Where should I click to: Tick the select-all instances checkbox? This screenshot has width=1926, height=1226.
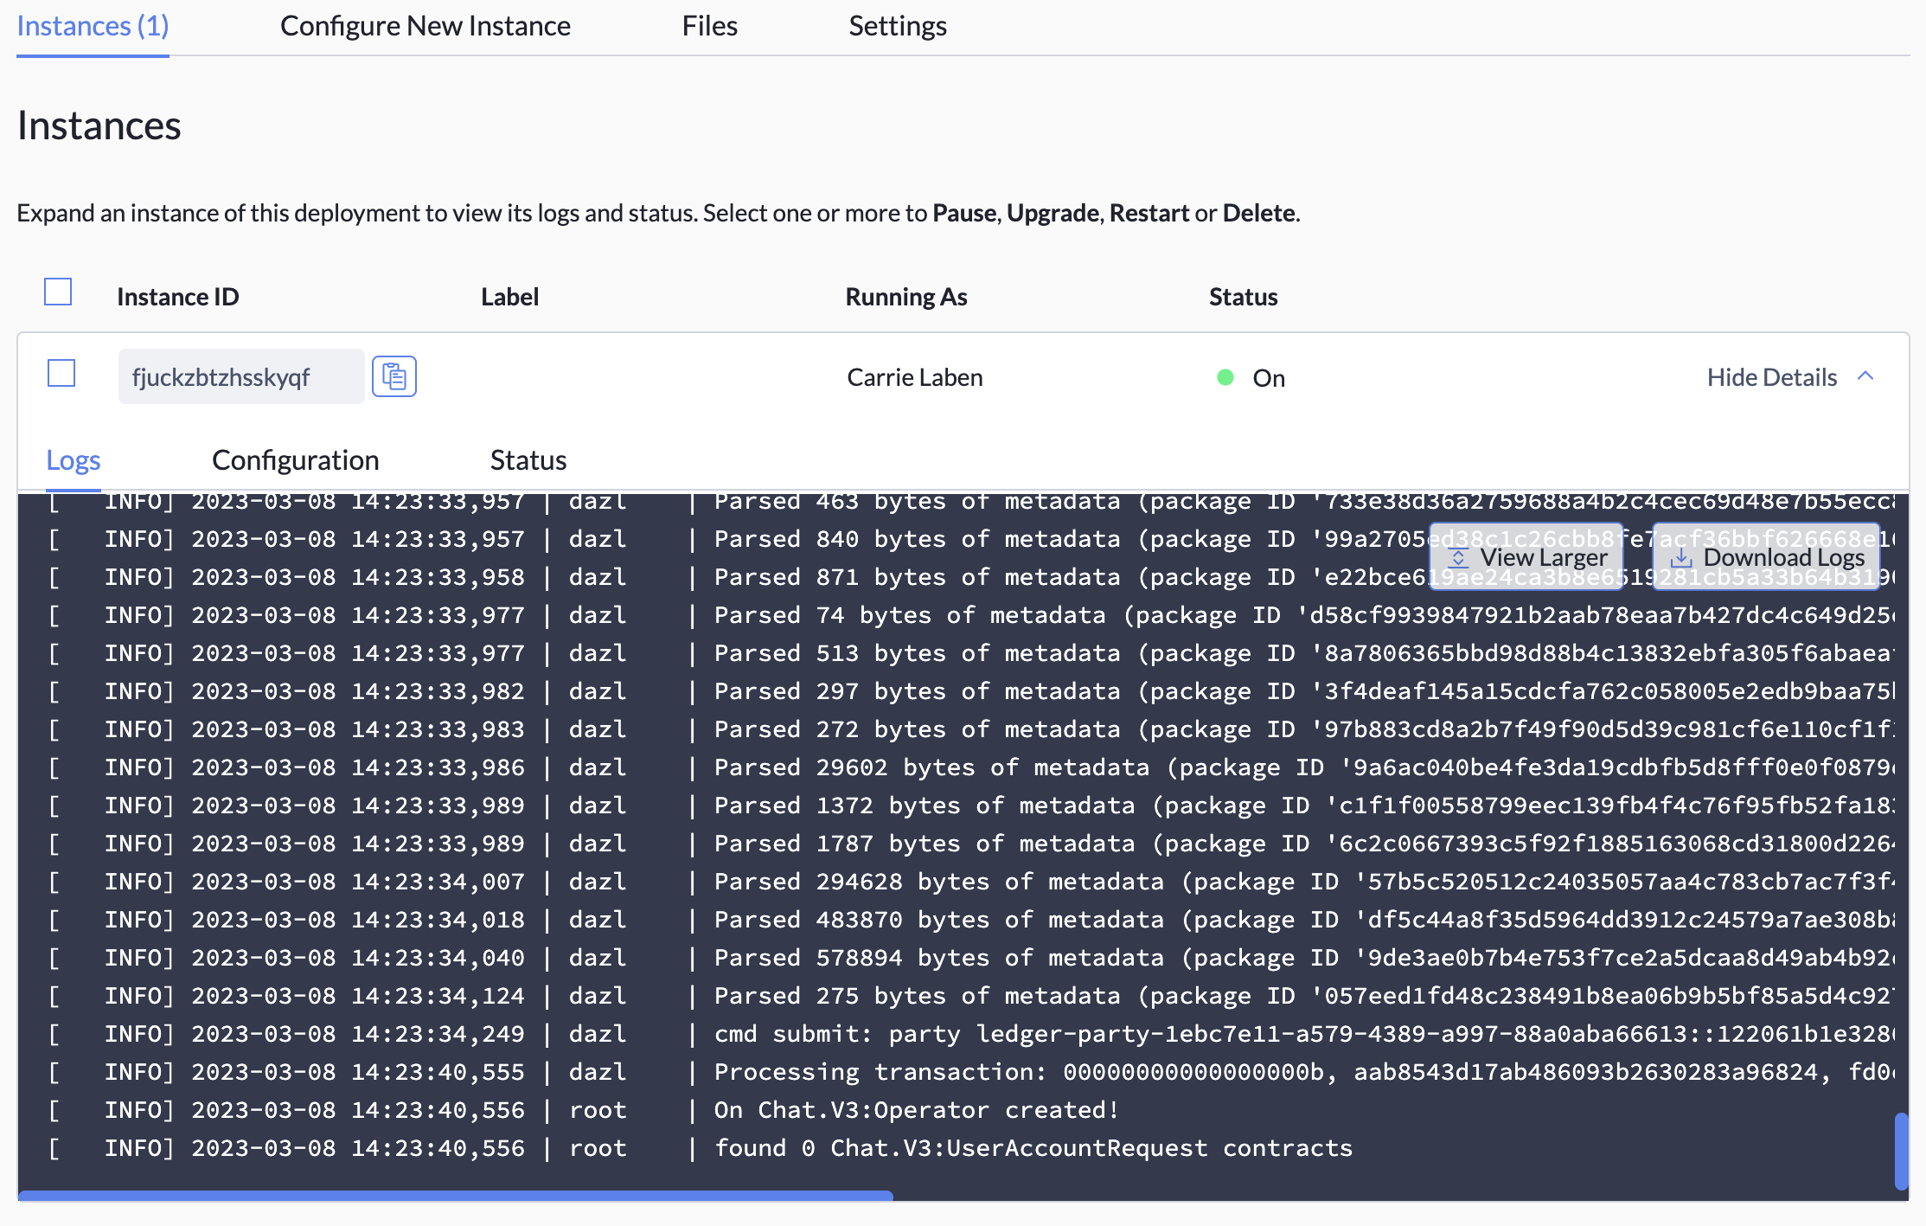(58, 292)
